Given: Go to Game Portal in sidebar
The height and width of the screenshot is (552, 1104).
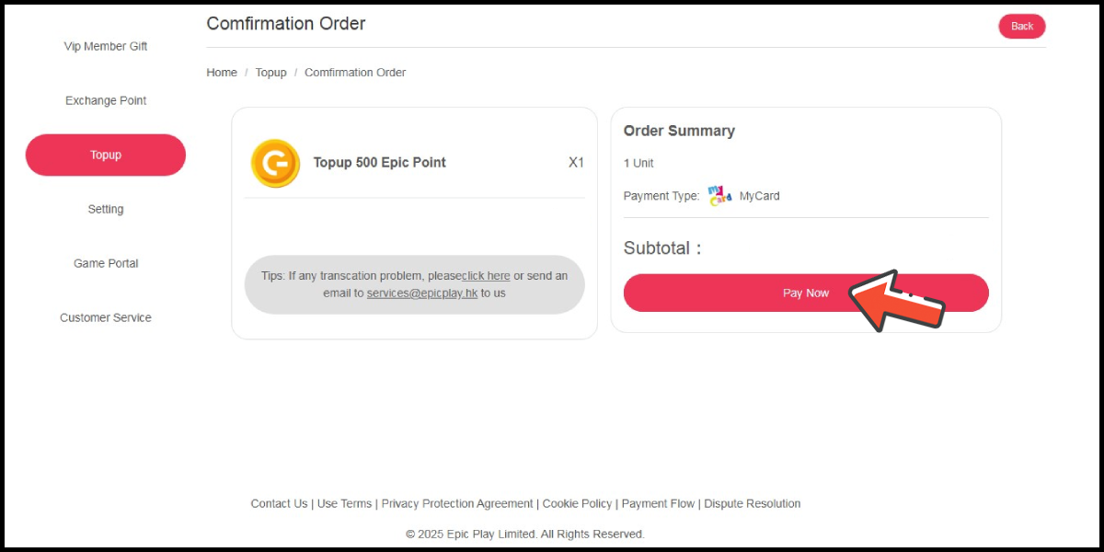Looking at the screenshot, I should click(x=106, y=264).
